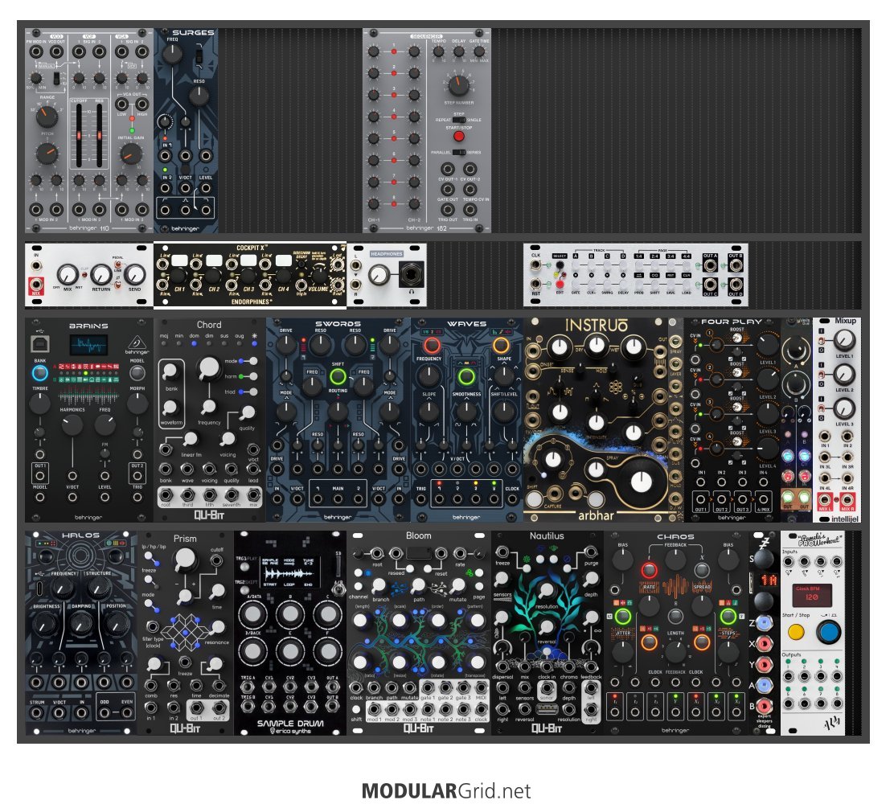The width and height of the screenshot is (894, 808).
Task: Click the out 1 jack on Prism
Action: [x=196, y=708]
